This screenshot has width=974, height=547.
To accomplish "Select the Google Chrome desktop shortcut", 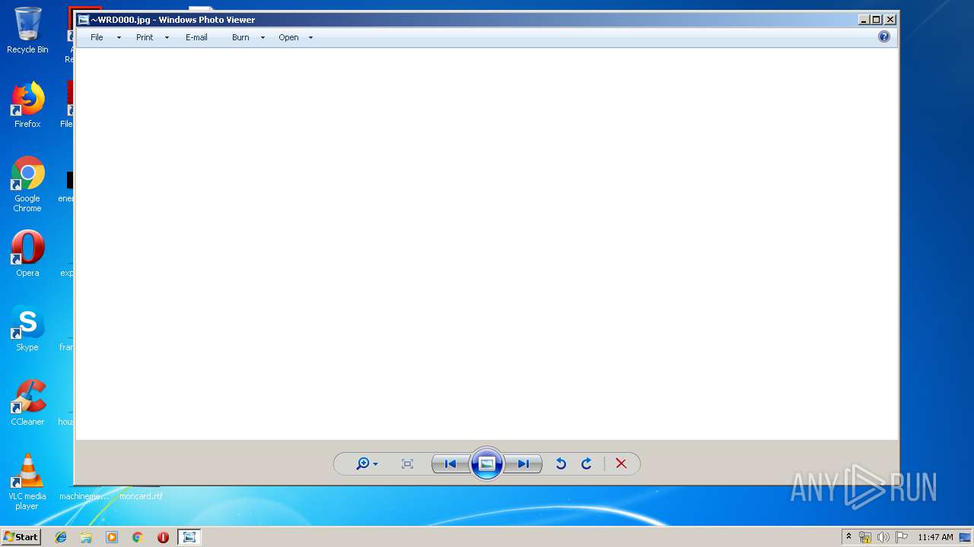I will [27, 184].
